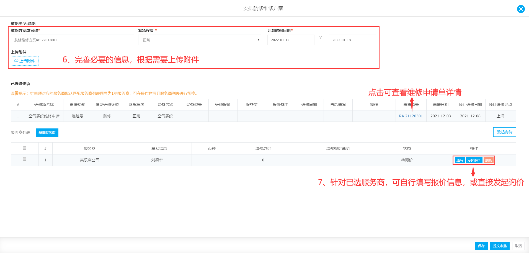Click the 申请日期 value 2021-12-03
Viewport: 529px width, 253px height.
tap(440, 116)
